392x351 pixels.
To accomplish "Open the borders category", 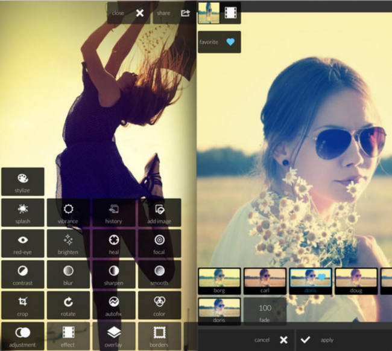I will (159, 336).
